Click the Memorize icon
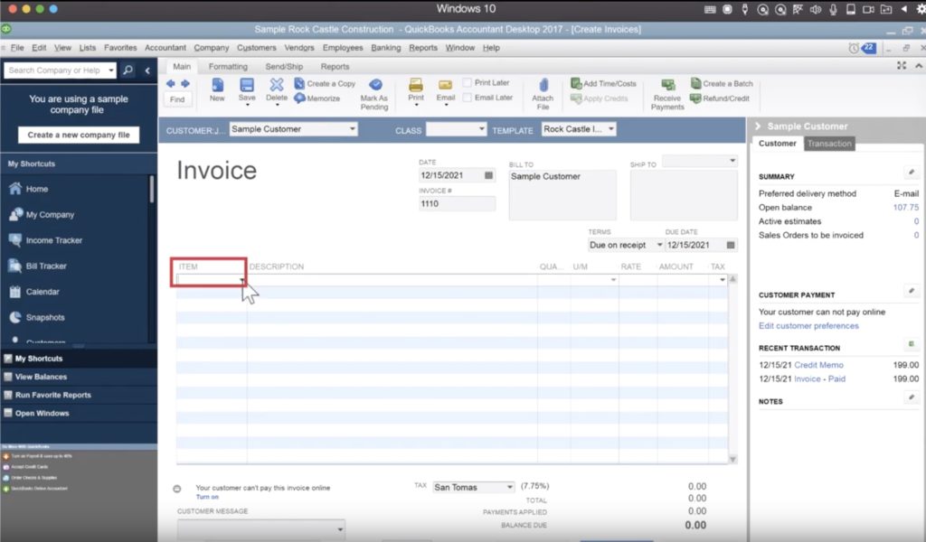 click(299, 98)
